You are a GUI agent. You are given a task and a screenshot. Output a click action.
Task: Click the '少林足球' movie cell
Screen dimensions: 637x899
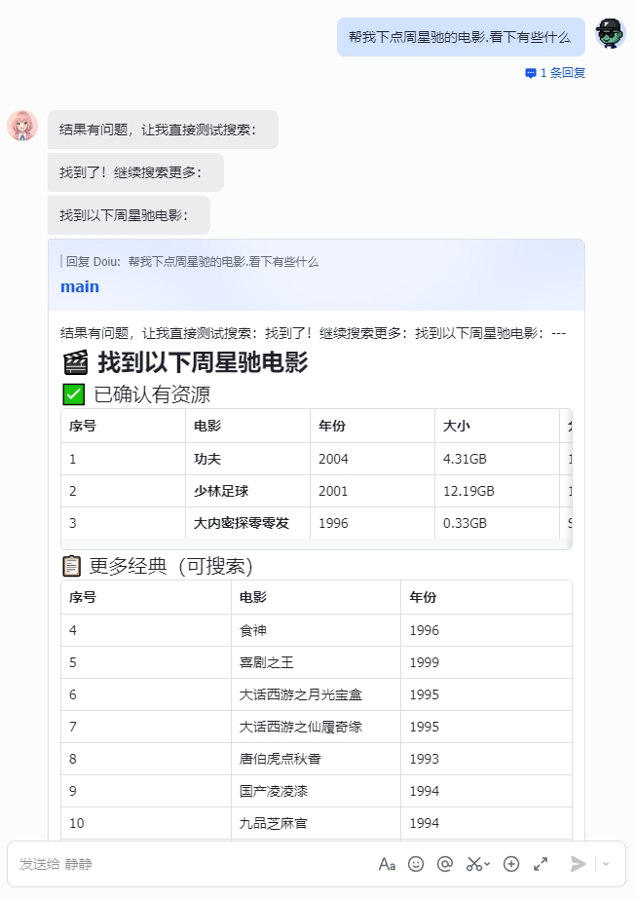[247, 491]
